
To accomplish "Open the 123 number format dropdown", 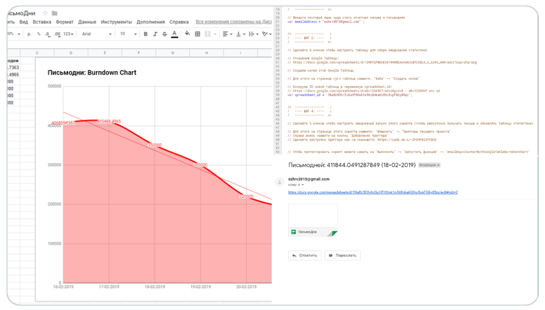I will tap(69, 34).
